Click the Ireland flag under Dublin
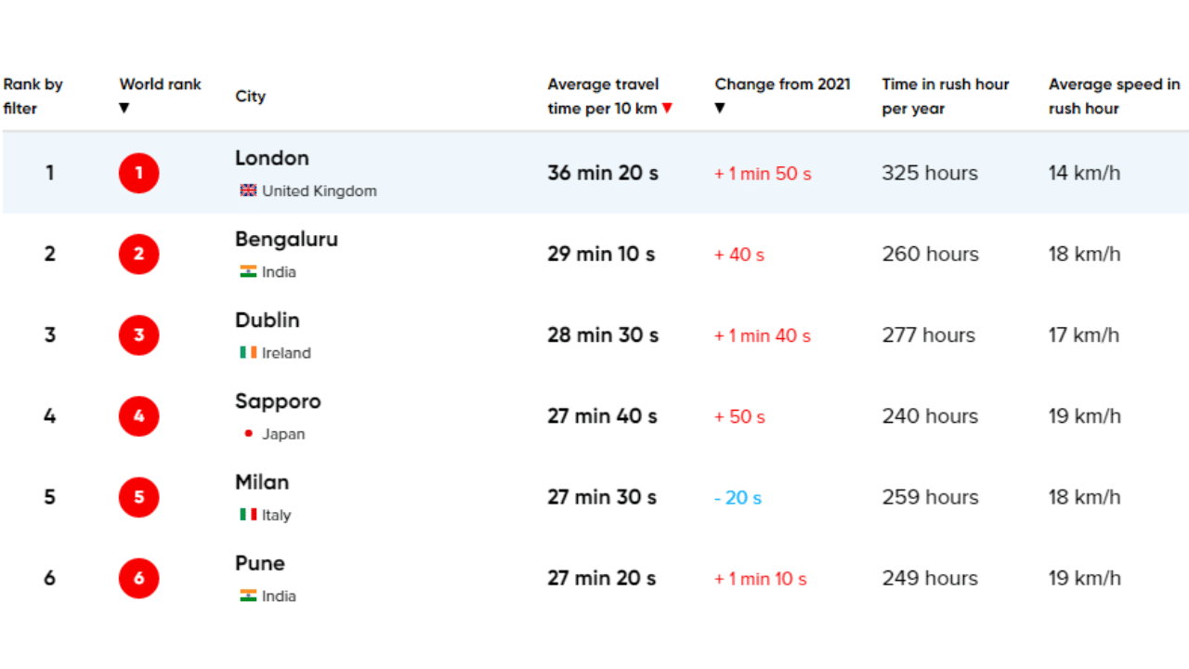The width and height of the screenshot is (1189, 669). (245, 353)
